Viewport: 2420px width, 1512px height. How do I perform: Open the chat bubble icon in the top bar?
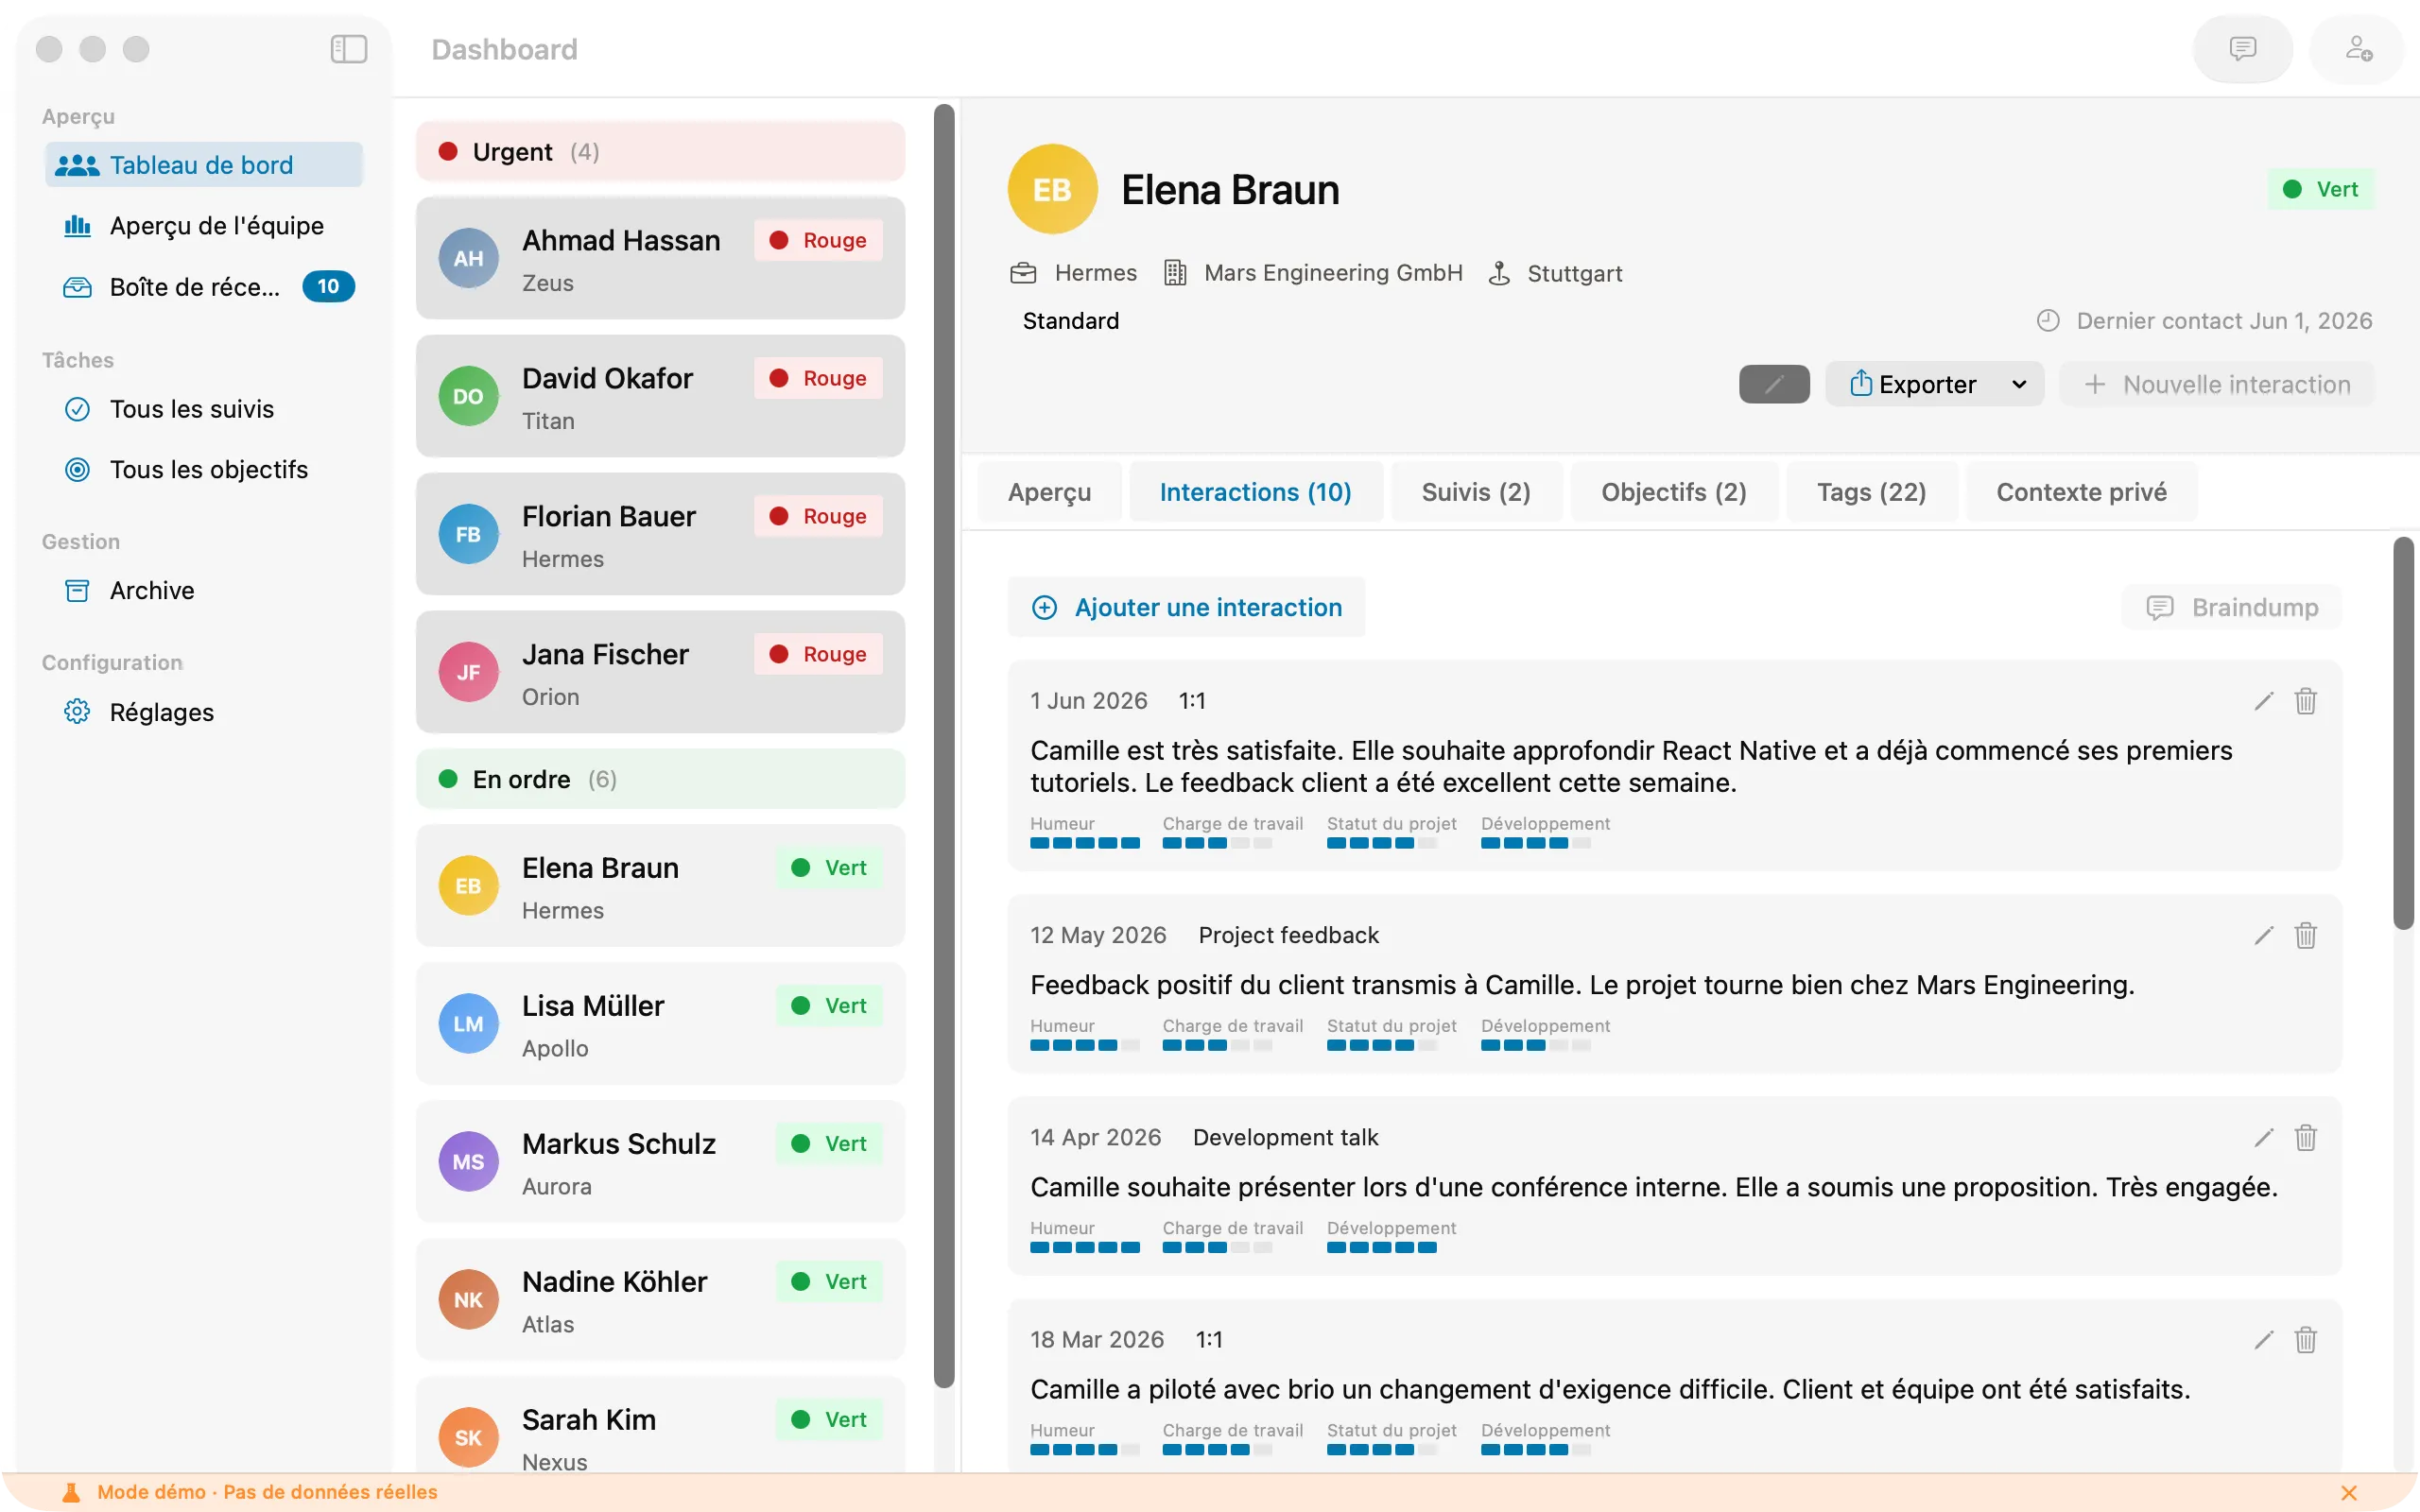pyautogui.click(x=2243, y=49)
